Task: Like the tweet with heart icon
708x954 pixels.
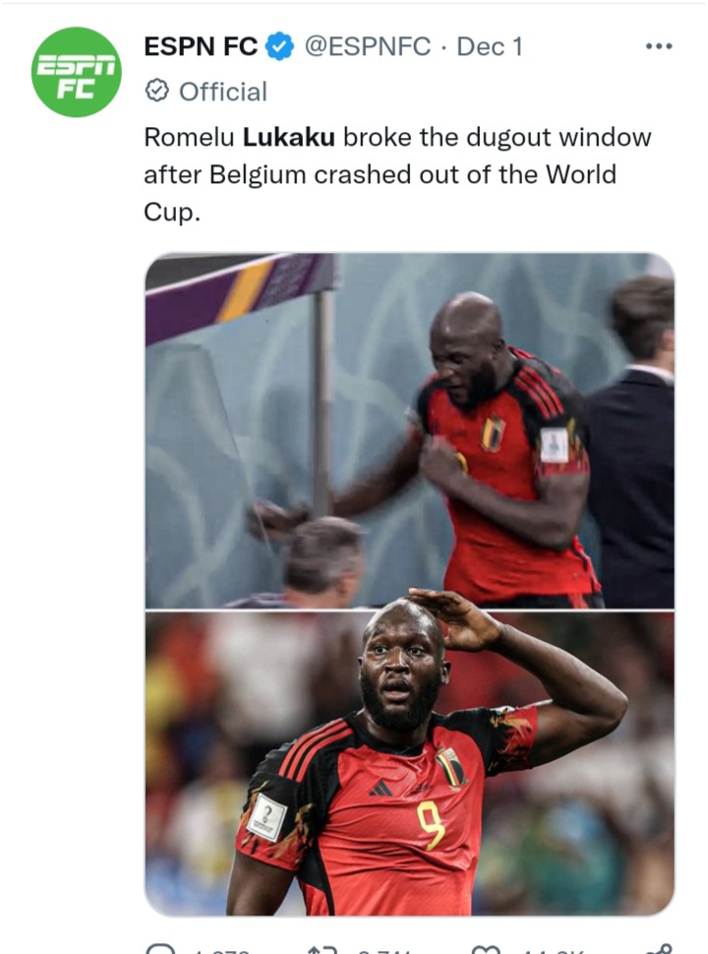Action: point(485,949)
